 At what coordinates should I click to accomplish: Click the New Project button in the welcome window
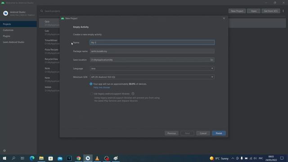coord(237,11)
